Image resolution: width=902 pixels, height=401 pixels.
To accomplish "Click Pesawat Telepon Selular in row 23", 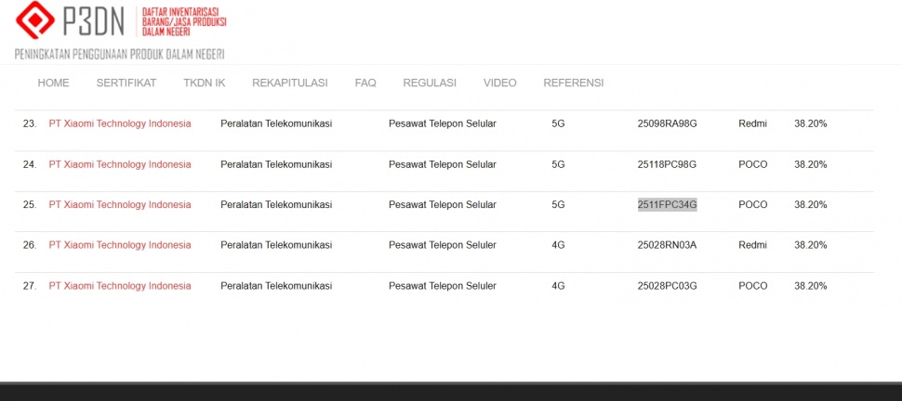I will point(443,123).
